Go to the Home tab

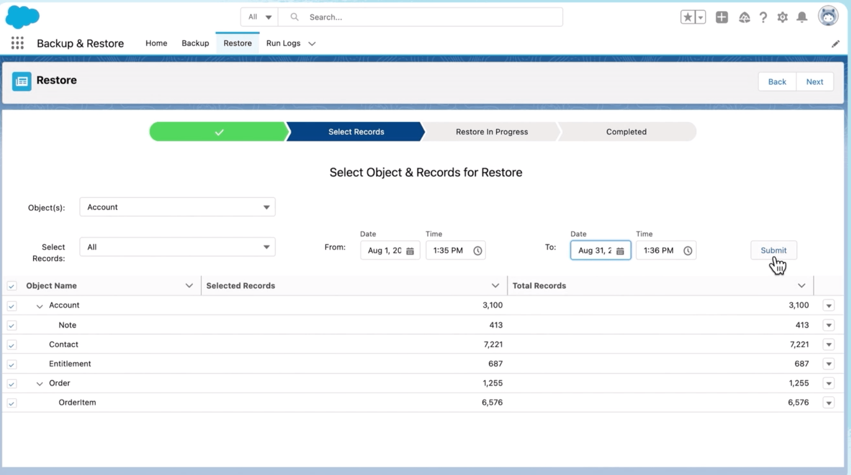click(156, 43)
